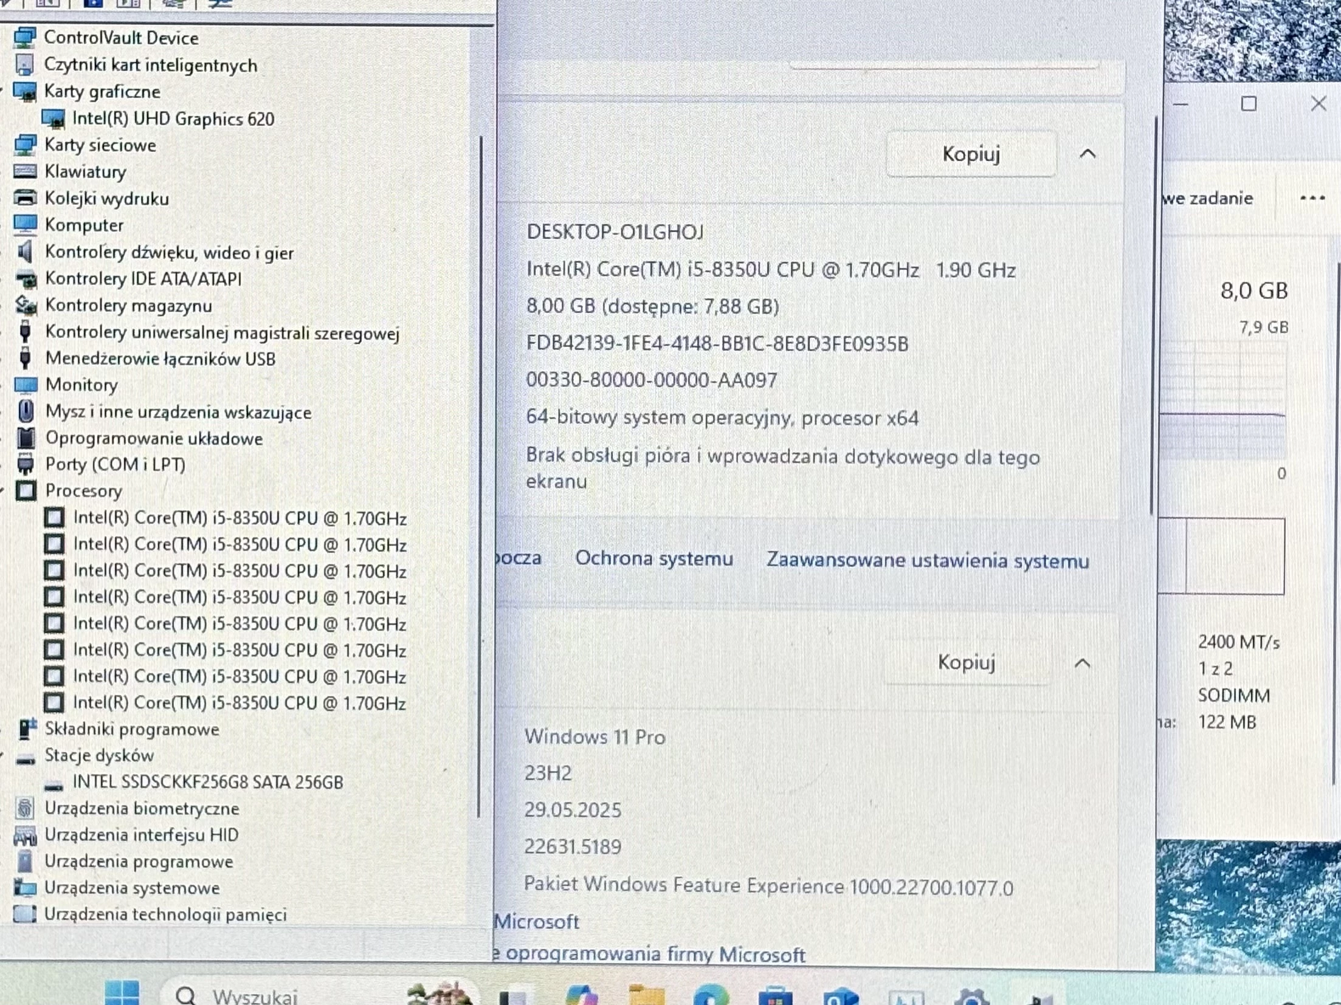
Task: Click the Kolejki wydruku printer icon
Action: (25, 198)
